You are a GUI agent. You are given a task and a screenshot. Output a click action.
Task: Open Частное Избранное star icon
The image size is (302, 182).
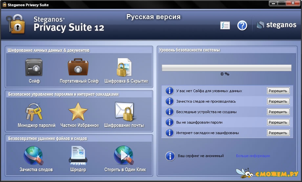coord(78,111)
